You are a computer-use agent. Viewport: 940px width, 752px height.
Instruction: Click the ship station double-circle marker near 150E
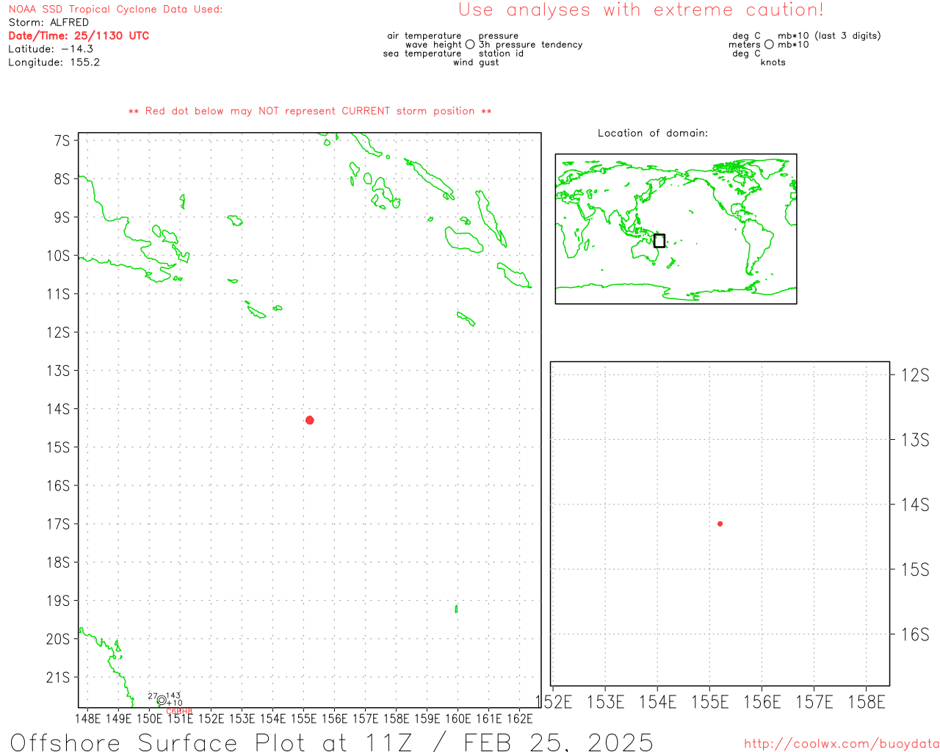(162, 701)
